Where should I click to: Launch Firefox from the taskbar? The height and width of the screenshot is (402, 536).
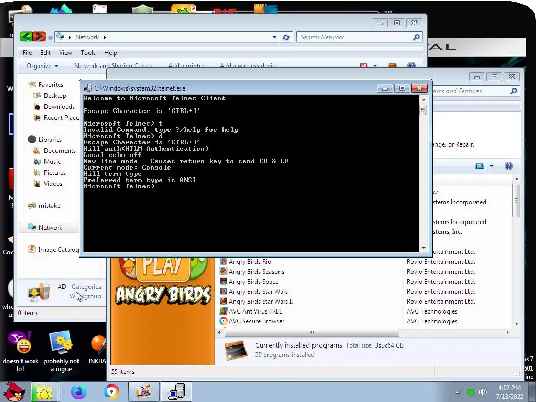(79, 392)
